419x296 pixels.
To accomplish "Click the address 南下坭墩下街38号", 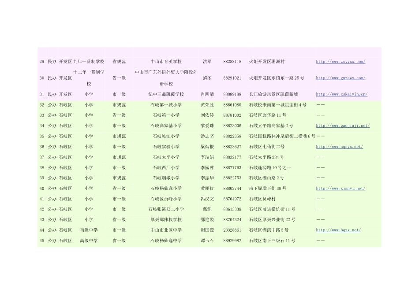I will [268, 189].
